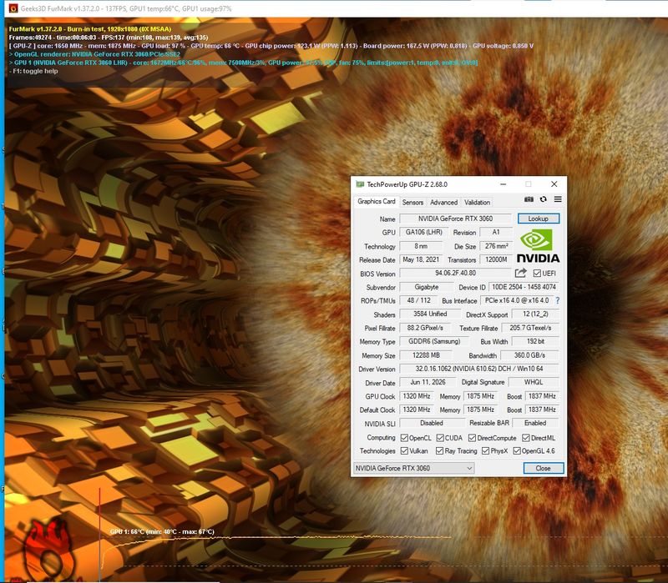This screenshot has width=668, height=583.
Task: Click the Memory Size 12288 MB value
Action: 426,355
